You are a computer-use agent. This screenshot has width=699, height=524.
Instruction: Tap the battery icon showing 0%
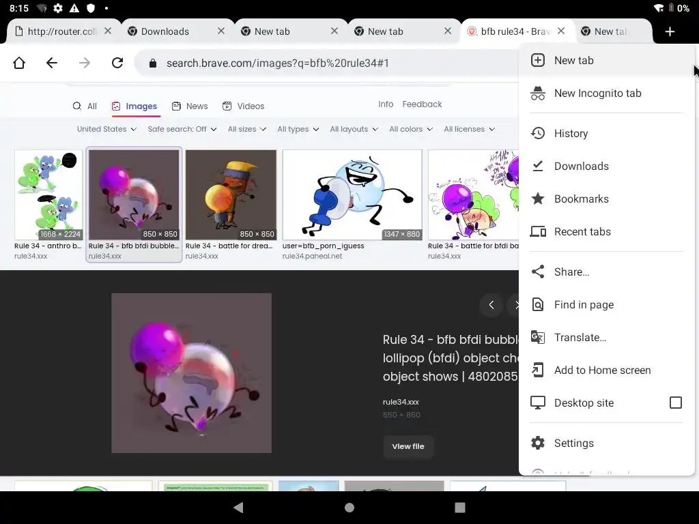click(671, 8)
